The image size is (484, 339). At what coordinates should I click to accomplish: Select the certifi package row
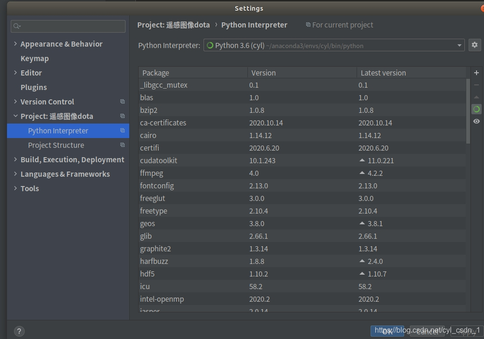[x=302, y=148]
